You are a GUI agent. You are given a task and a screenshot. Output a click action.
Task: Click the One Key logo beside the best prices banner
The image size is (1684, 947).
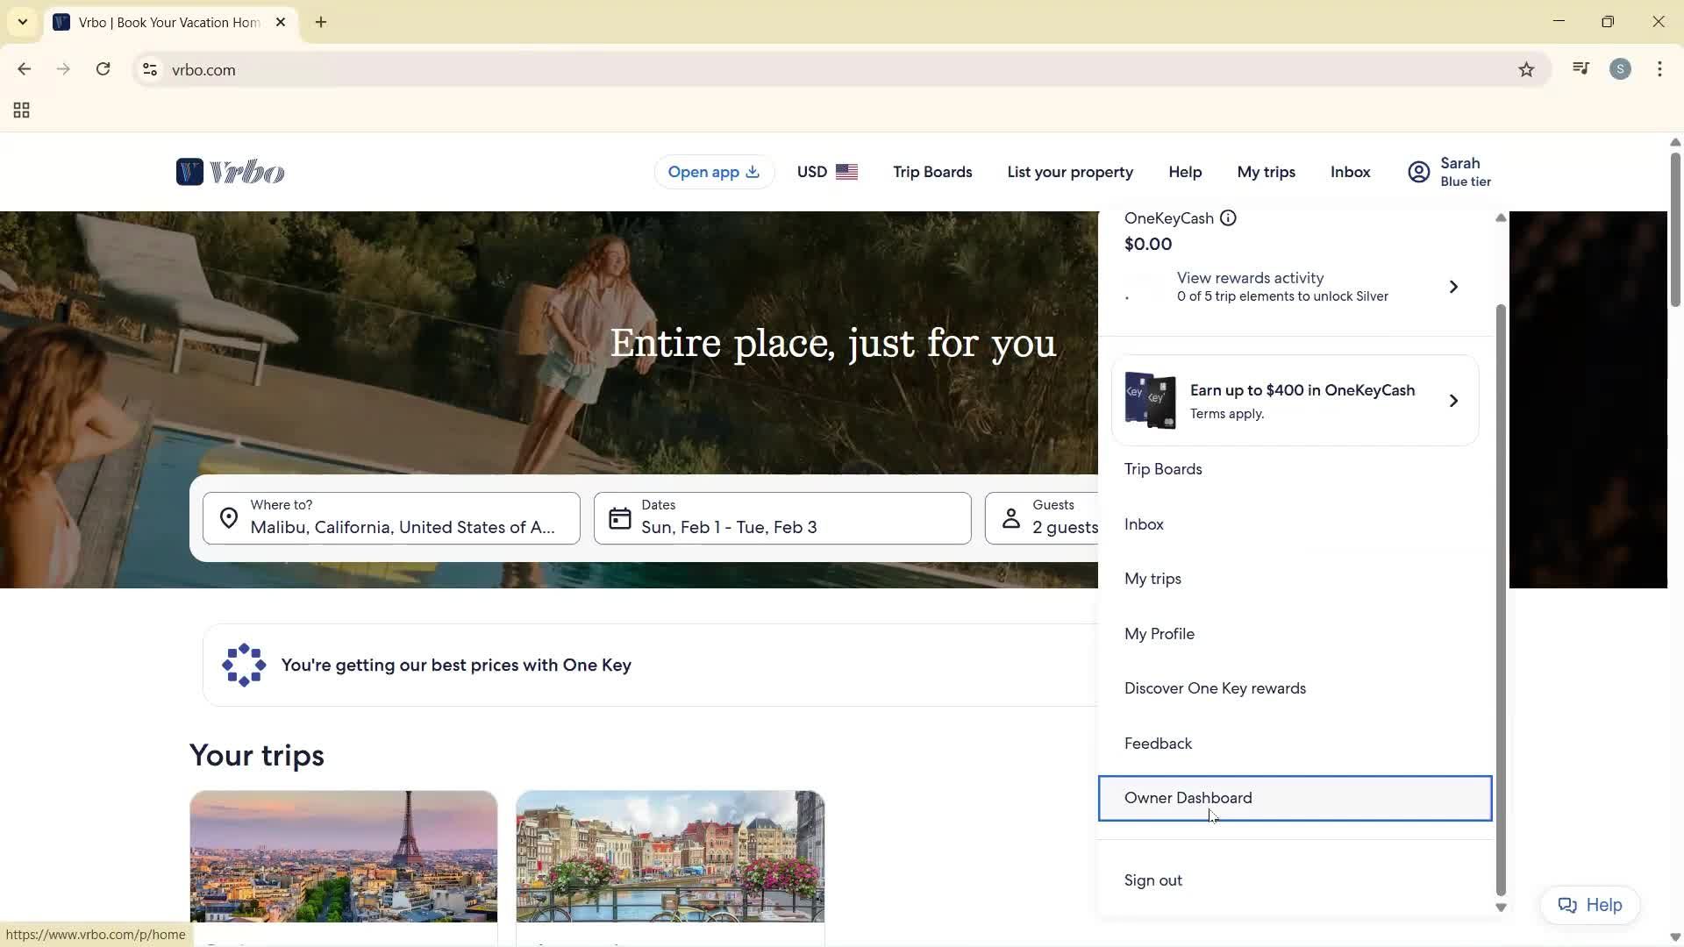point(243,665)
